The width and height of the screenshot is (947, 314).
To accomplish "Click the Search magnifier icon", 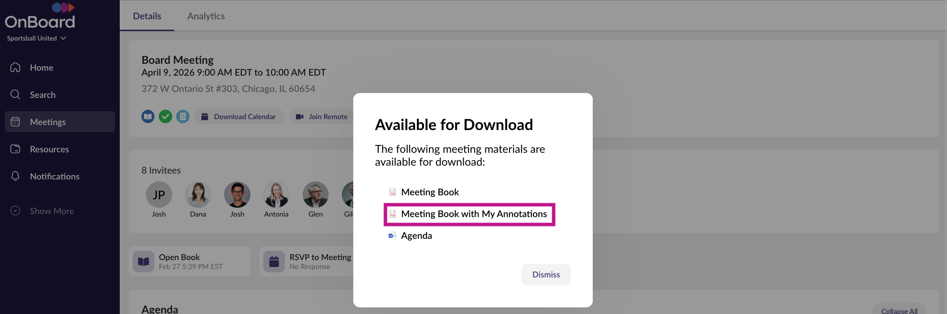I will click(x=15, y=95).
